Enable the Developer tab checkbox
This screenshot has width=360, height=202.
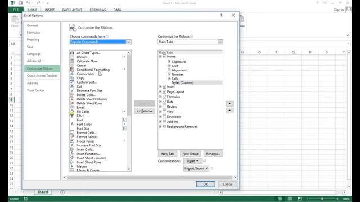click(164, 117)
